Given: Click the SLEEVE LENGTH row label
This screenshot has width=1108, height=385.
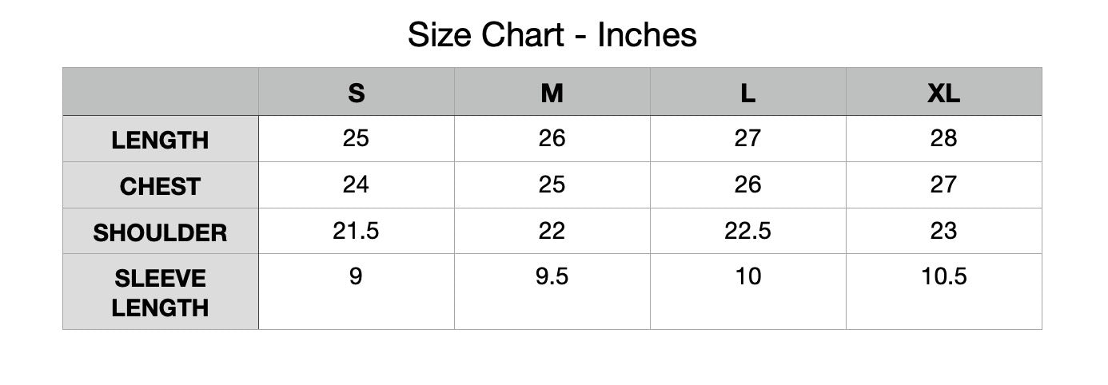Looking at the screenshot, I should [160, 292].
